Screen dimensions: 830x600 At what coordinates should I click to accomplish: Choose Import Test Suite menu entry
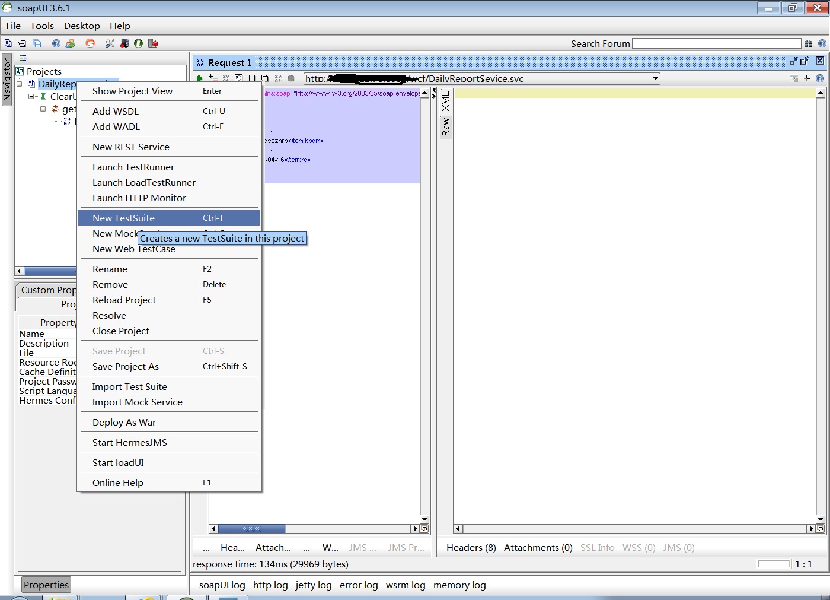point(170,386)
